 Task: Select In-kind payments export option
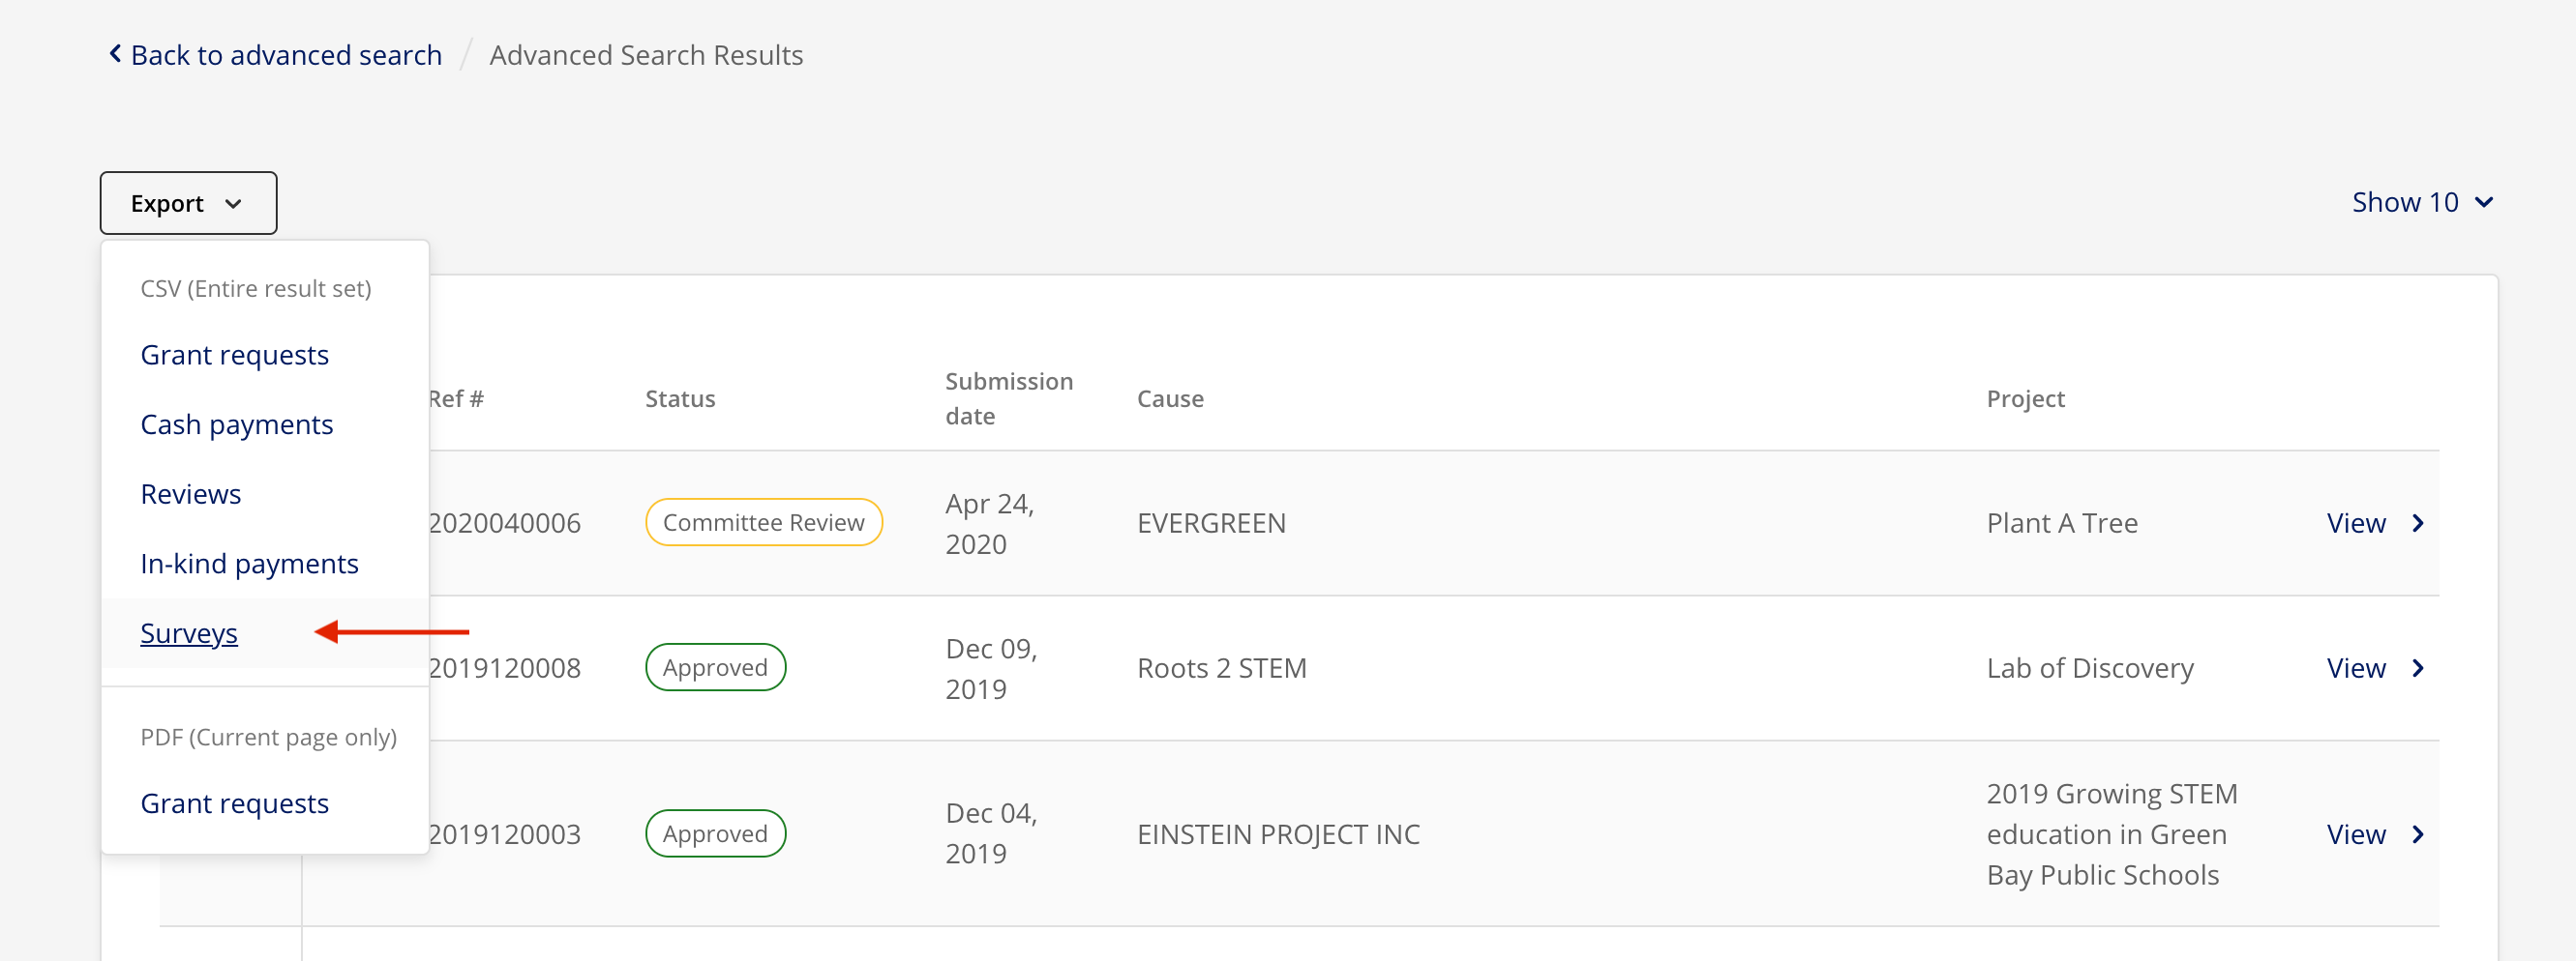[x=249, y=564]
